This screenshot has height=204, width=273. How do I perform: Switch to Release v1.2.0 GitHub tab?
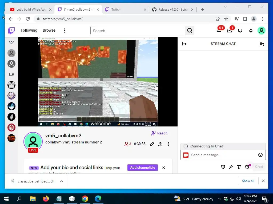(x=172, y=10)
